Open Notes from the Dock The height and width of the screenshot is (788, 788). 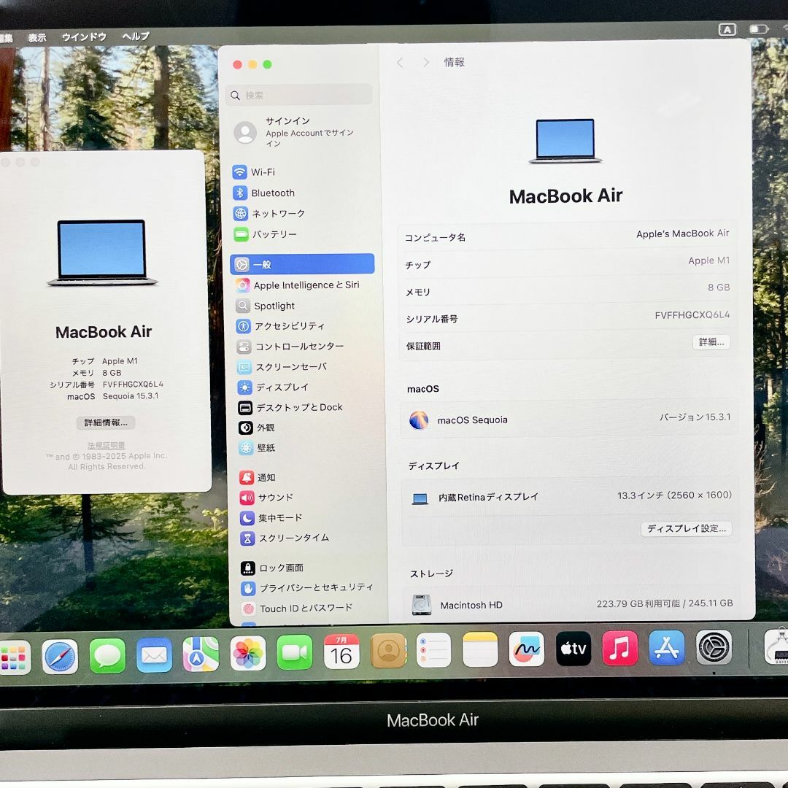[480, 649]
